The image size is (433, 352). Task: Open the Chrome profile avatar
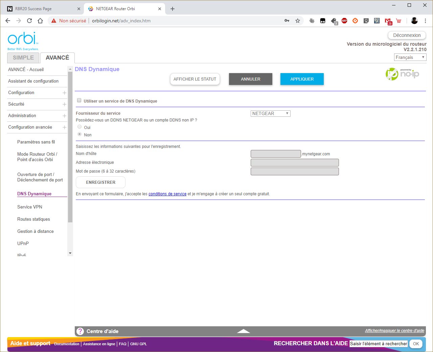414,21
